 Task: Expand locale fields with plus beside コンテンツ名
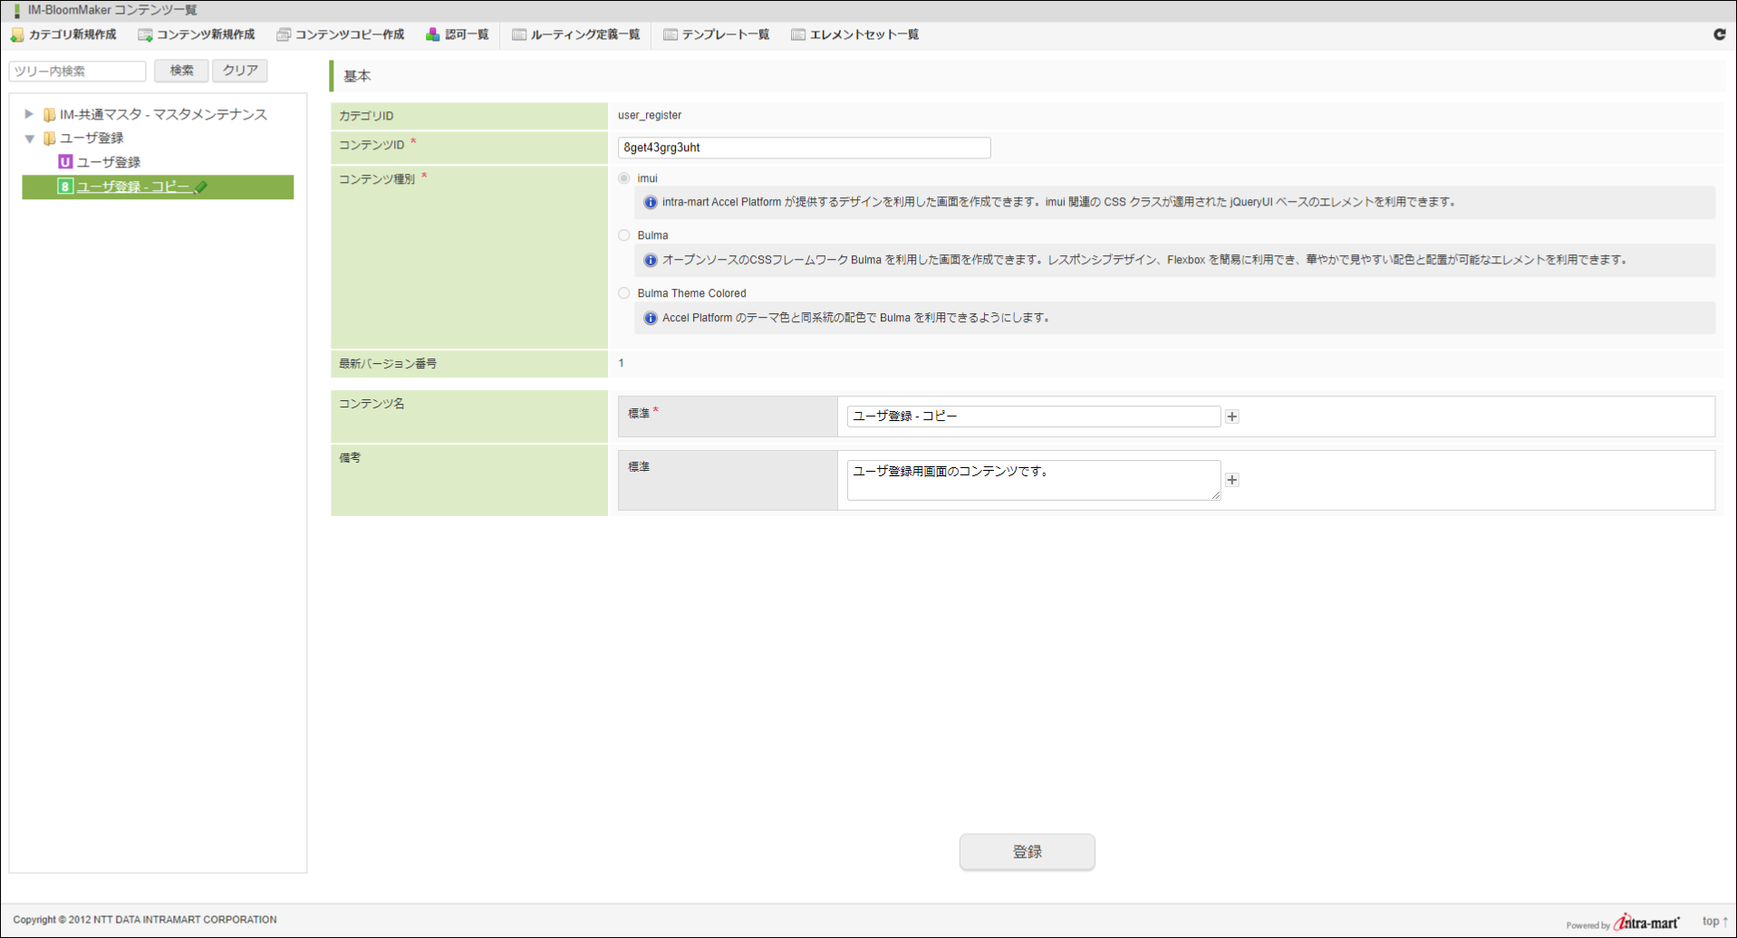point(1232,416)
